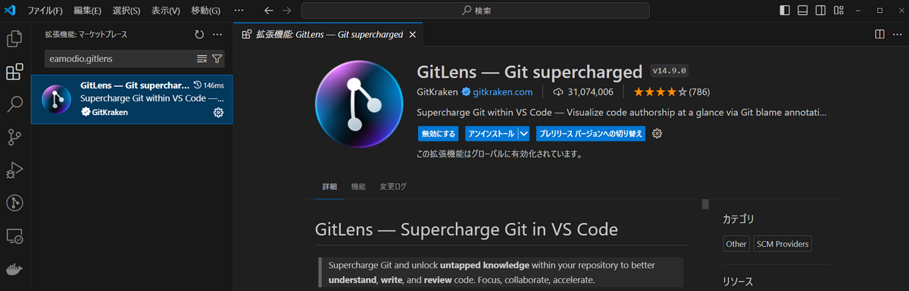This screenshot has width=909, height=291.
Task: Open the gear menu beside pre-release button
Action: coord(658,134)
